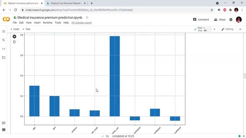
Task: Open the Comment button
Action: pos(201,20)
